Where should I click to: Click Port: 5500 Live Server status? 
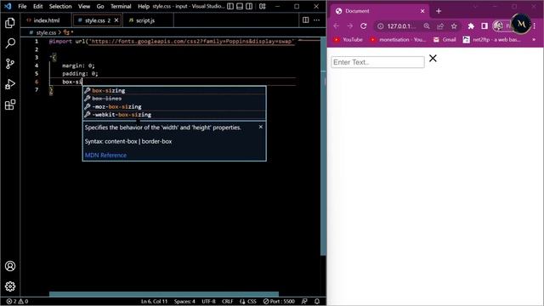pyautogui.click(x=279, y=301)
